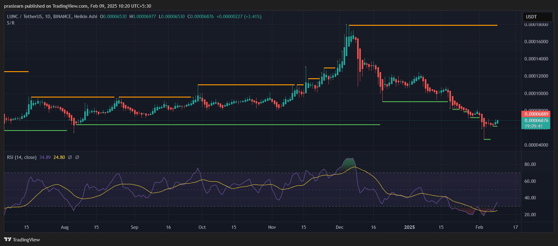Click the orange resistance line at December high
This screenshot has height=246, width=558.
pyautogui.click(x=423, y=25)
